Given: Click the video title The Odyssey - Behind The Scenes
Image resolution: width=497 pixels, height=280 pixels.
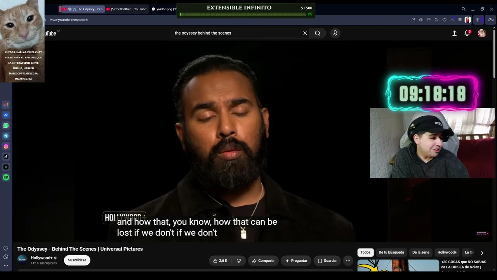Looking at the screenshot, I should point(80,249).
